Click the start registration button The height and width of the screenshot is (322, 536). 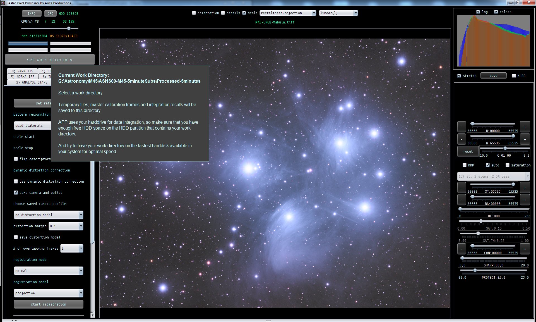49,304
